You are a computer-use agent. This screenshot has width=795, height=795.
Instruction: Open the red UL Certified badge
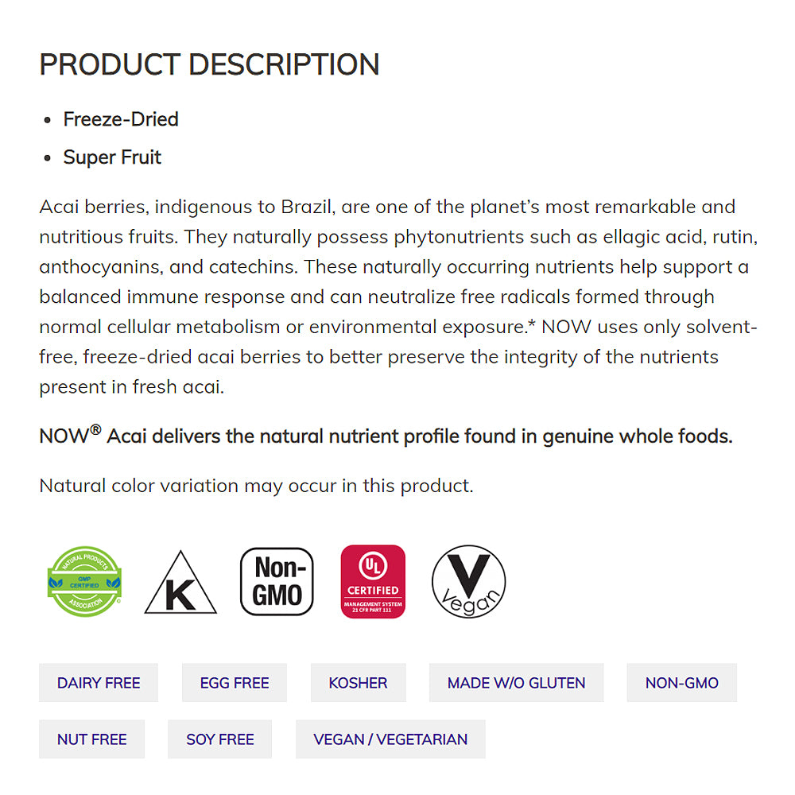click(373, 581)
